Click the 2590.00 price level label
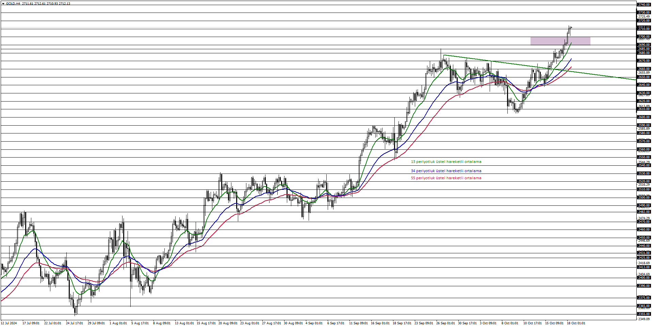 pos(644,125)
